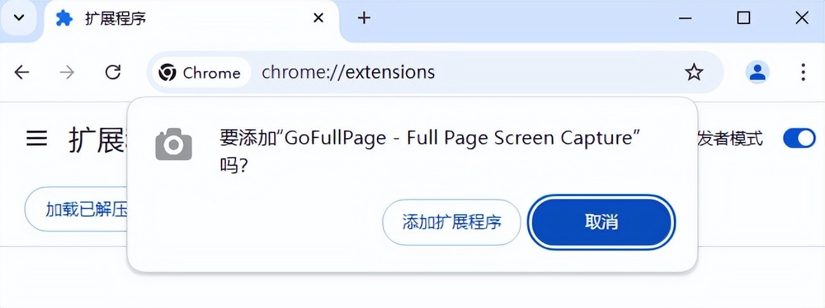Image resolution: width=825 pixels, height=308 pixels.
Task: Open the tab search dropdown chevron
Action: (19, 18)
